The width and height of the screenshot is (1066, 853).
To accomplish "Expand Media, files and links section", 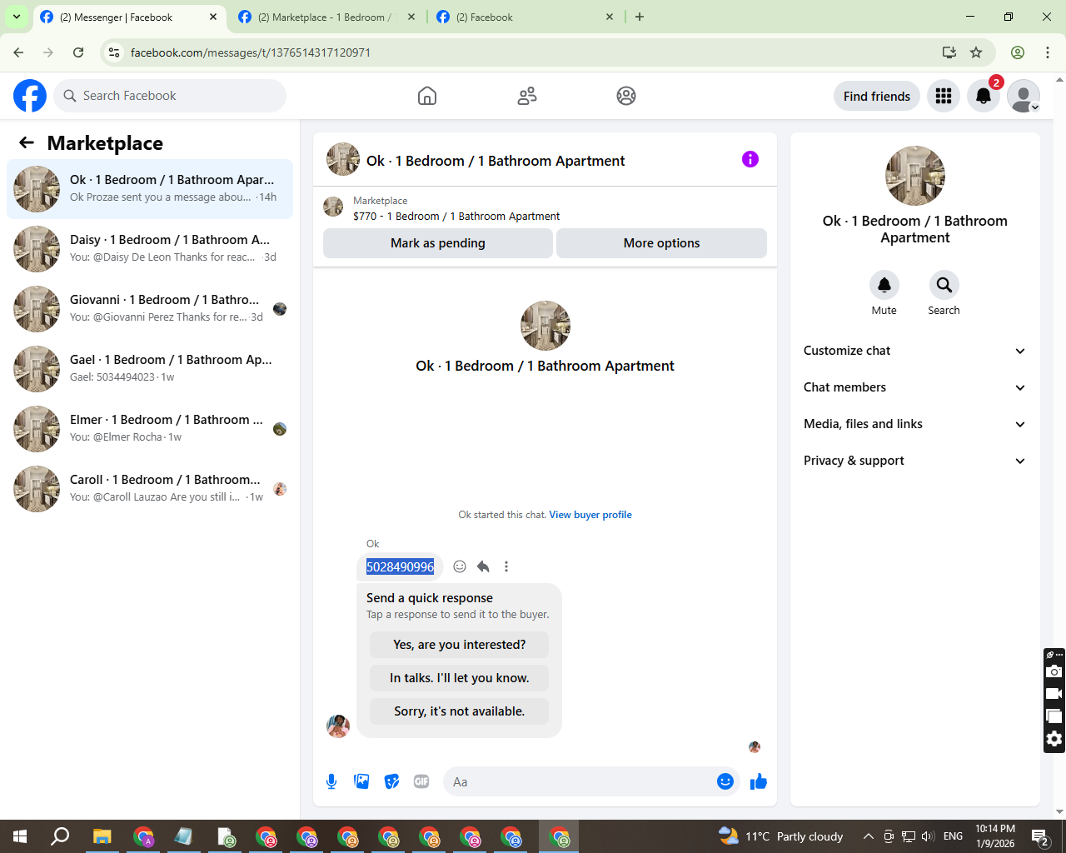I will point(914,424).
